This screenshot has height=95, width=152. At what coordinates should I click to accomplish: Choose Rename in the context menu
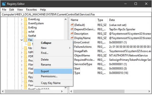click(x=53, y=65)
